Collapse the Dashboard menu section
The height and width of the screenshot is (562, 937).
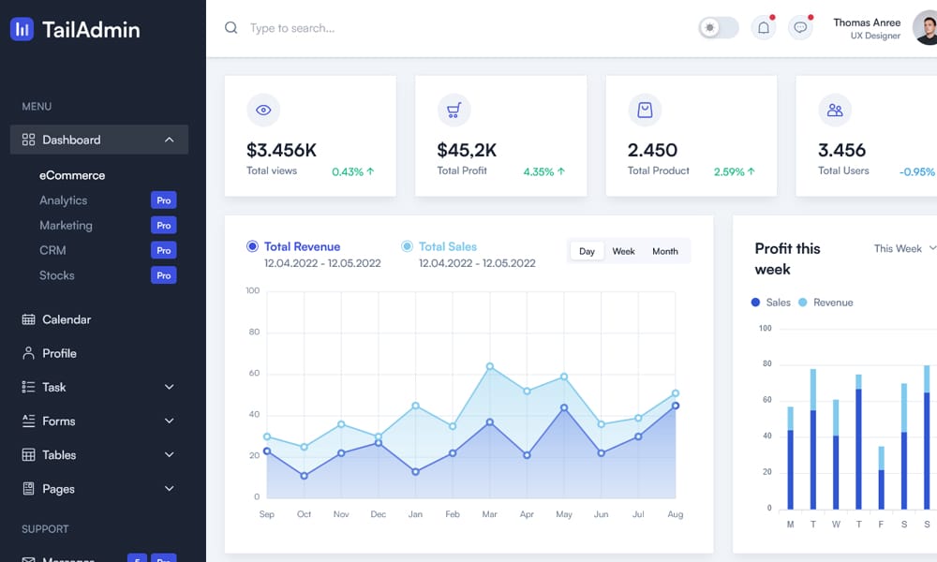(169, 140)
